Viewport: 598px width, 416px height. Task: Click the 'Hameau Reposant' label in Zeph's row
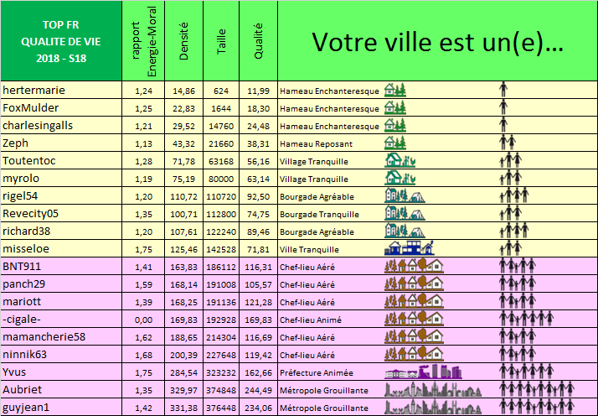pos(317,143)
